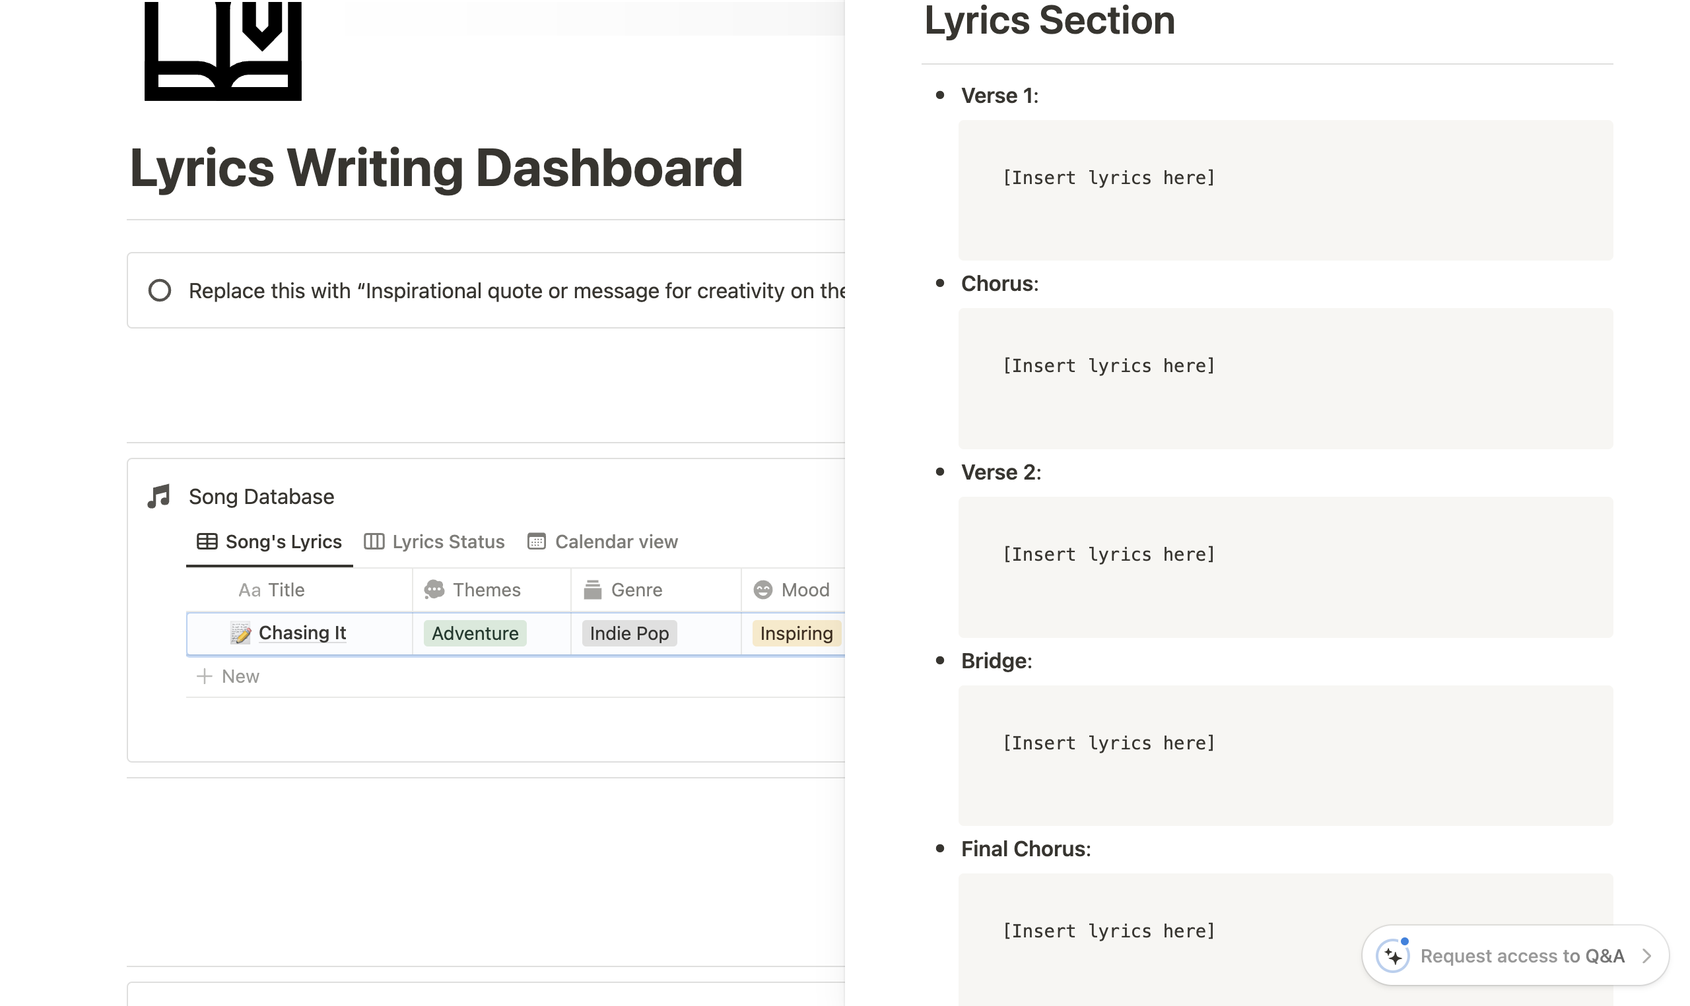Viewport: 1690px width, 1006px height.
Task: Click the Bridge label
Action: point(996,661)
